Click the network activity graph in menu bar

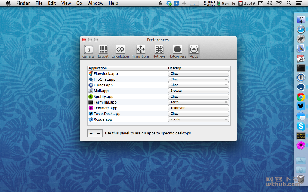point(194,3)
